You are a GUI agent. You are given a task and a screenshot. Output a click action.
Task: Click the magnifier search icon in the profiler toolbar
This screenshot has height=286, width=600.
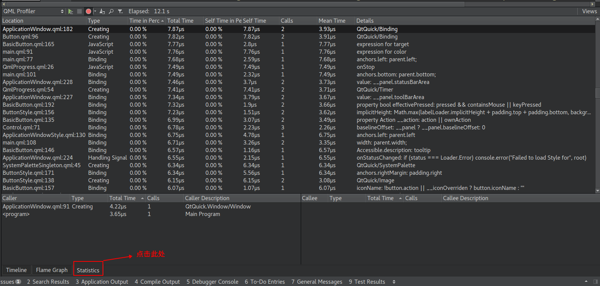pyautogui.click(x=111, y=11)
